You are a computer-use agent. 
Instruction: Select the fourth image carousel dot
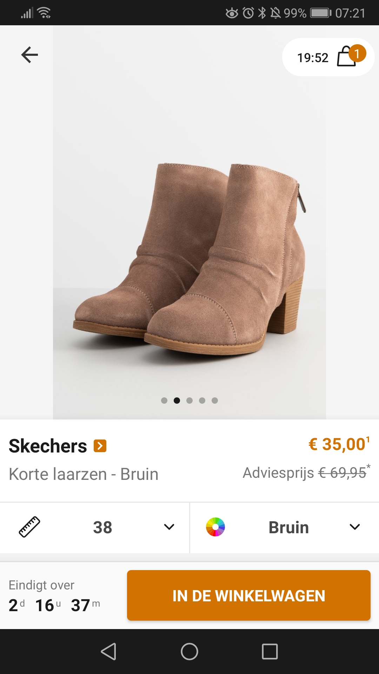[202, 401]
